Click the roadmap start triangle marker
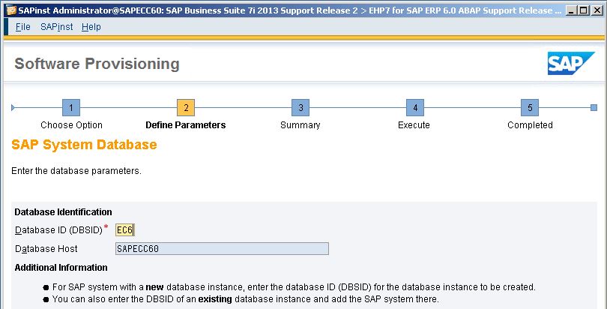This screenshot has height=309, width=607. pos(13,108)
